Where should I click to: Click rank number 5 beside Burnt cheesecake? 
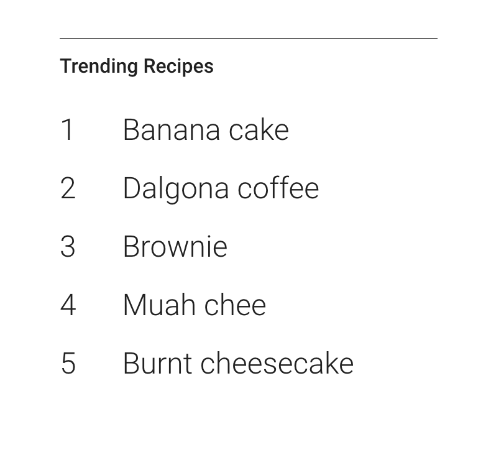pyautogui.click(x=68, y=364)
